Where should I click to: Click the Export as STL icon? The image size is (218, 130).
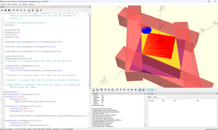click(37, 10)
